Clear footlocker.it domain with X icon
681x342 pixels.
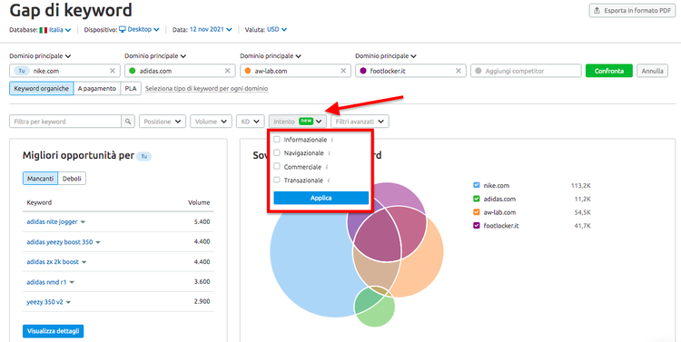point(459,71)
